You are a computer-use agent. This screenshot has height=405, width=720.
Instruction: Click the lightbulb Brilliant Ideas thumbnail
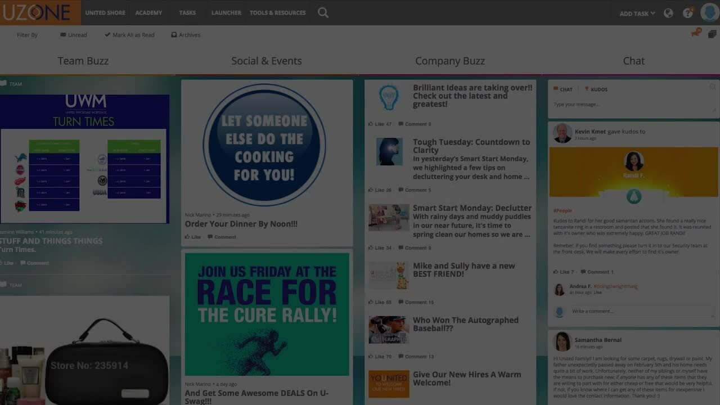point(389,97)
